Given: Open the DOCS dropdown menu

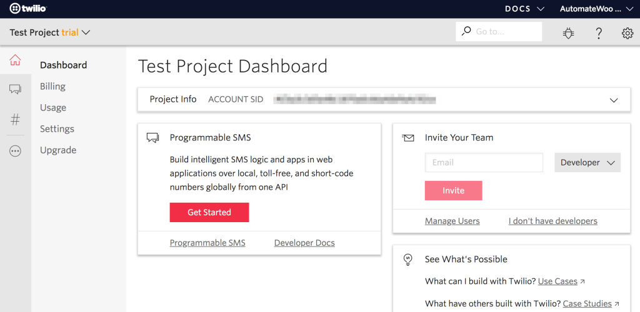Looking at the screenshot, I should pos(524,9).
